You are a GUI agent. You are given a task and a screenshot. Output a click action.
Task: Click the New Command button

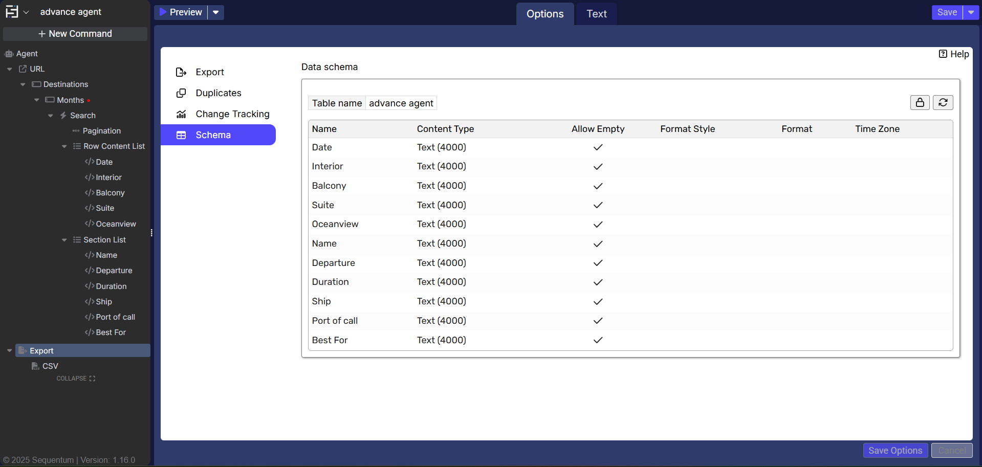pos(75,34)
